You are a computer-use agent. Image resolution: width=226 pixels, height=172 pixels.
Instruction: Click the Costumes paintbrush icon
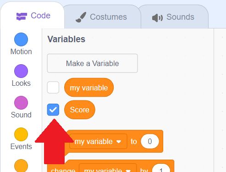click(81, 17)
